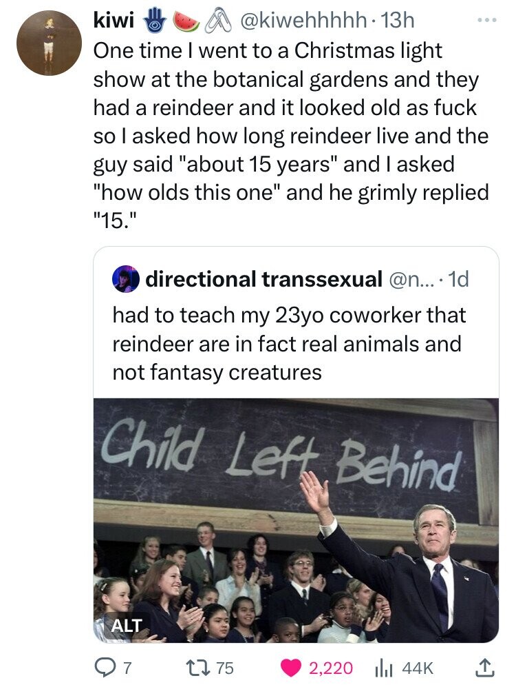Click the watermelon emoji badge
516x687 pixels.
tap(184, 21)
